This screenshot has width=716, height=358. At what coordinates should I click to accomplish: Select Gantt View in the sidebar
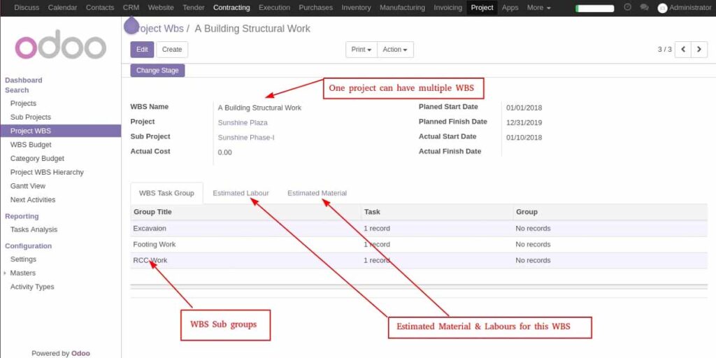[28, 186]
